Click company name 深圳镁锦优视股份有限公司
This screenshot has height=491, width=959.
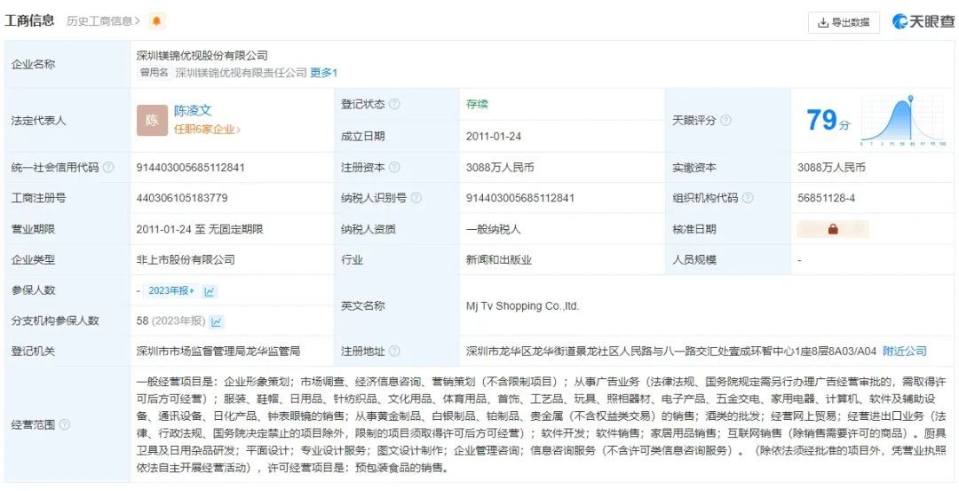202,56
